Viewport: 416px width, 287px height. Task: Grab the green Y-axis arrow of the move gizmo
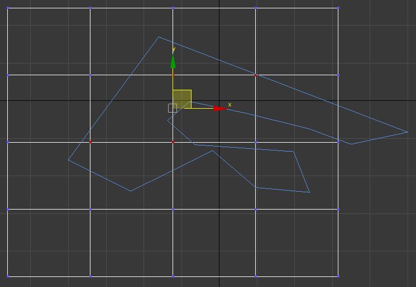pyautogui.click(x=173, y=61)
